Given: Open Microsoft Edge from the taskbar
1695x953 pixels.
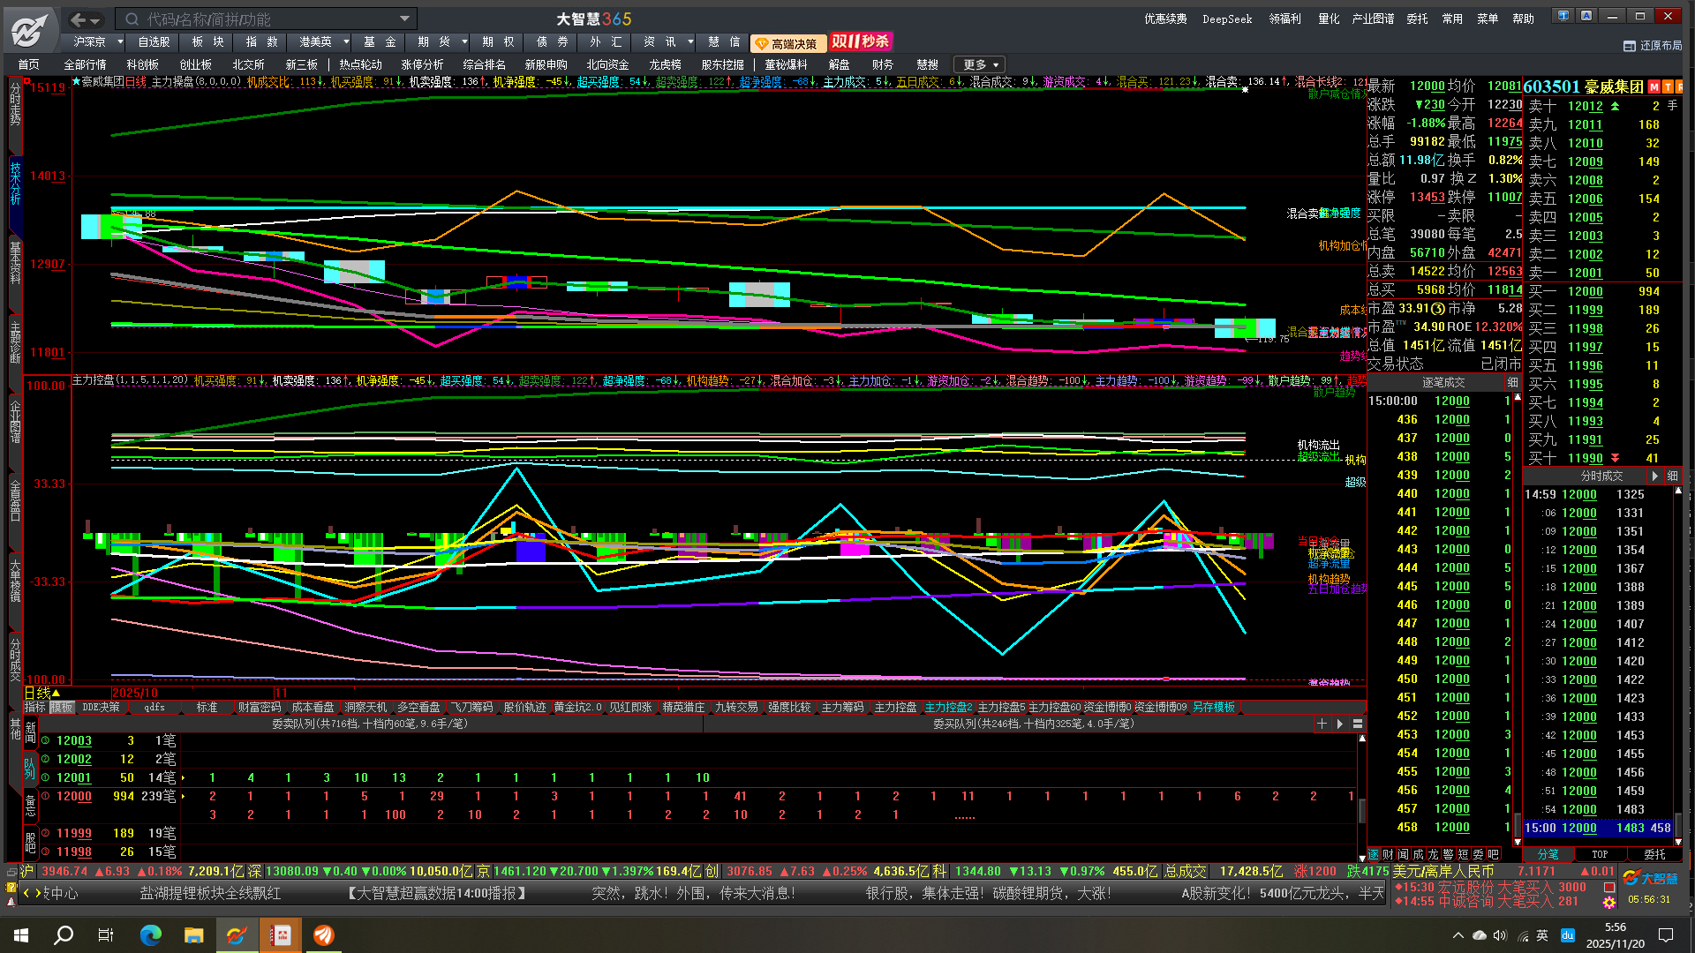Looking at the screenshot, I should [x=151, y=935].
